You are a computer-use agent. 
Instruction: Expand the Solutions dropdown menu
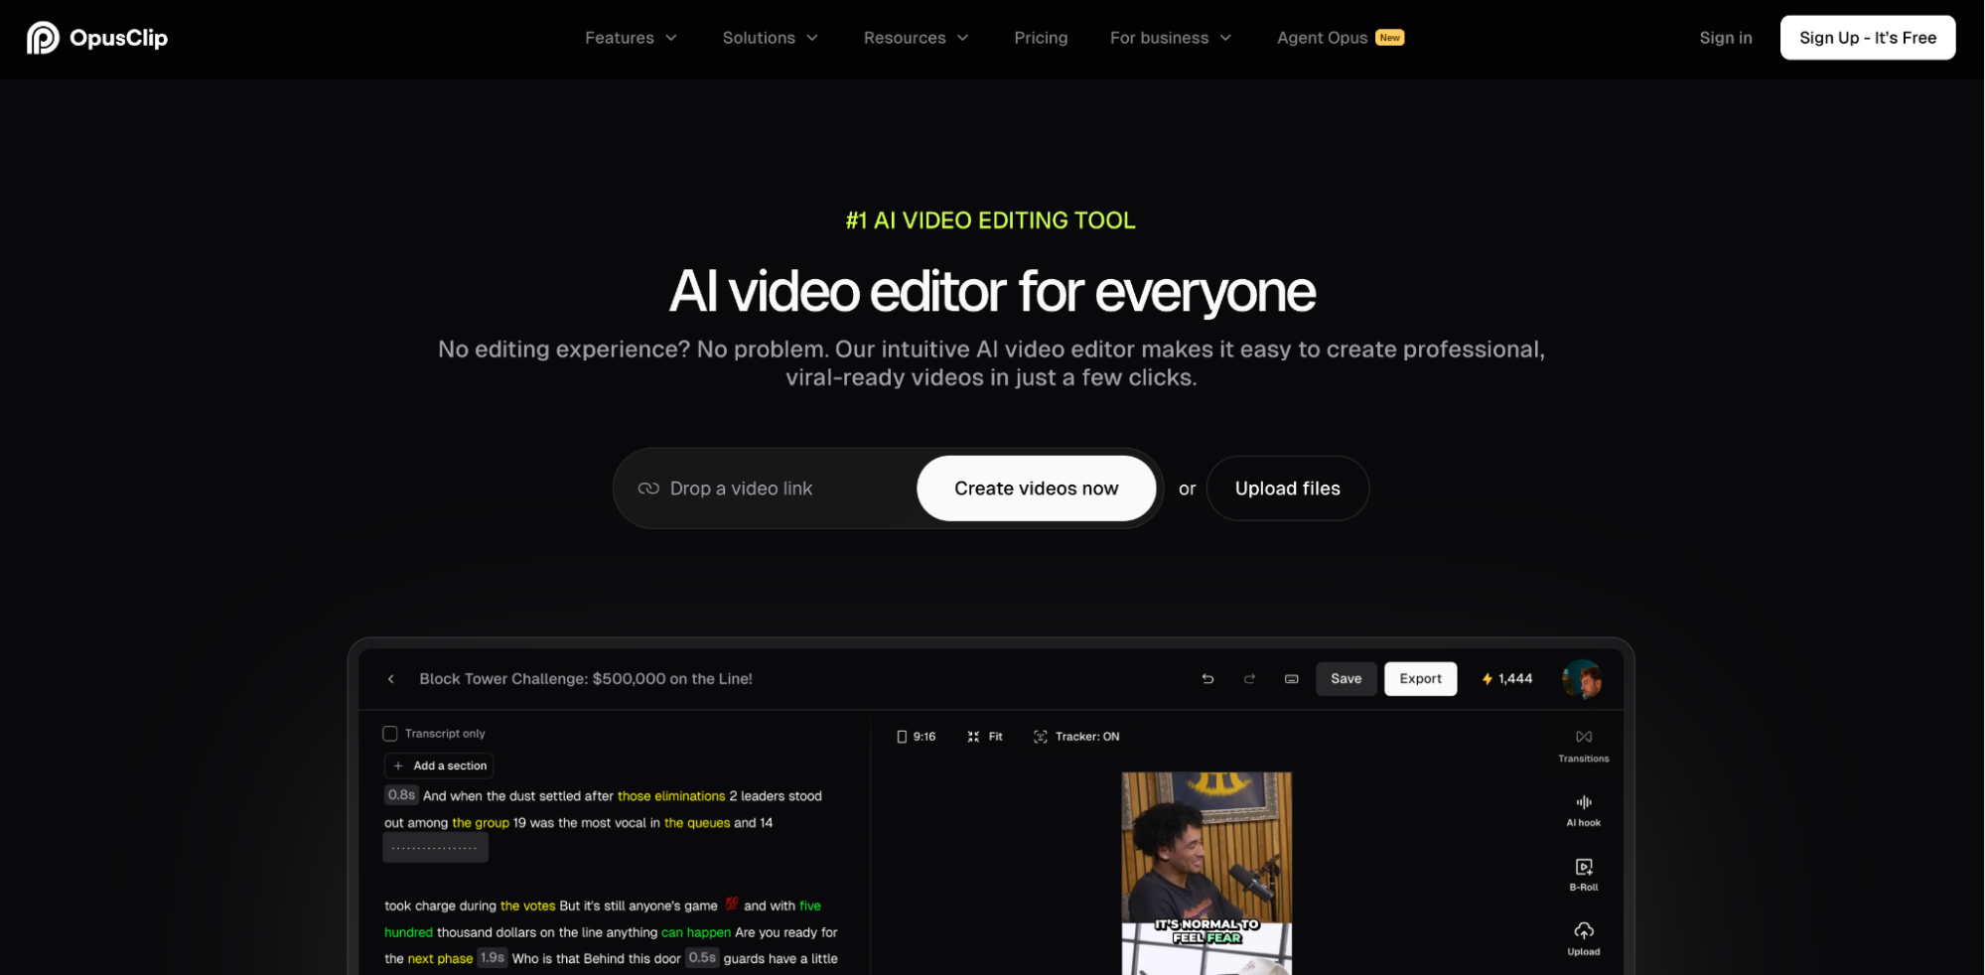pos(770,38)
